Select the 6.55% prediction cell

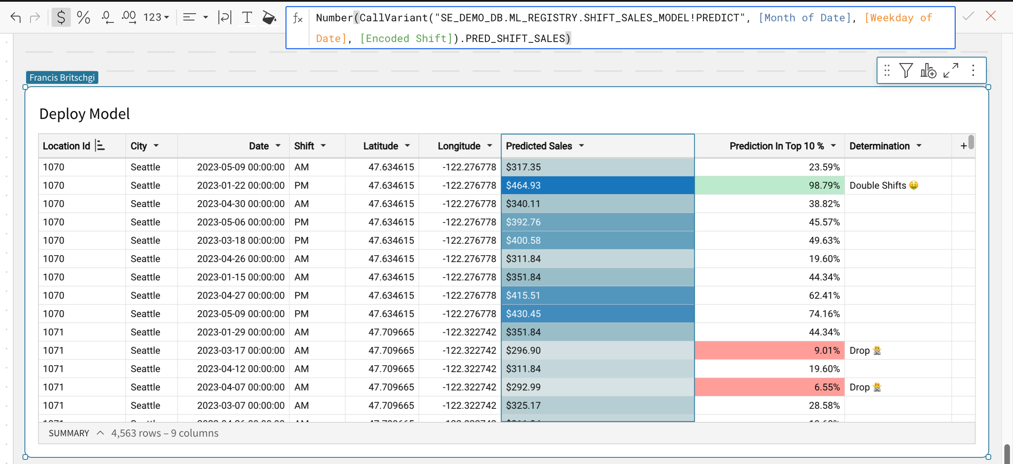point(770,387)
